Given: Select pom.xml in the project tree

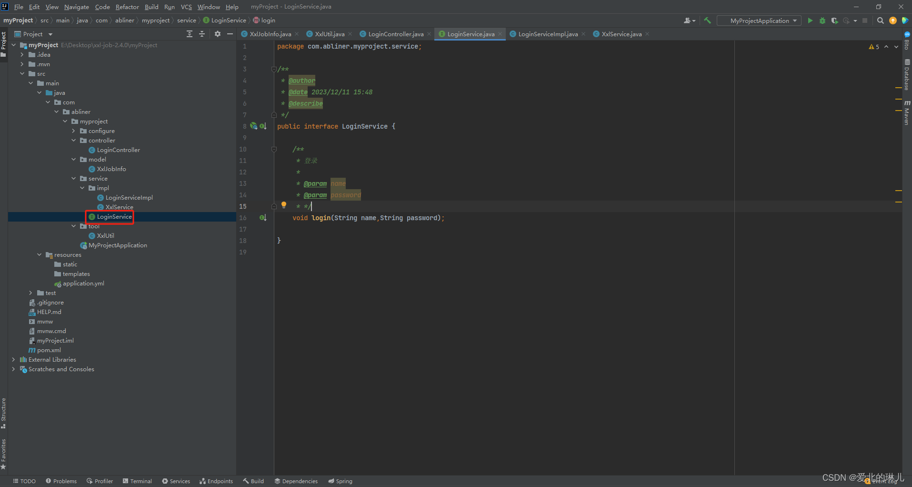Looking at the screenshot, I should point(49,350).
